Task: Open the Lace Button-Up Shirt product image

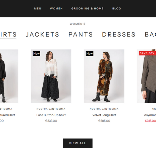Action: [51, 76]
